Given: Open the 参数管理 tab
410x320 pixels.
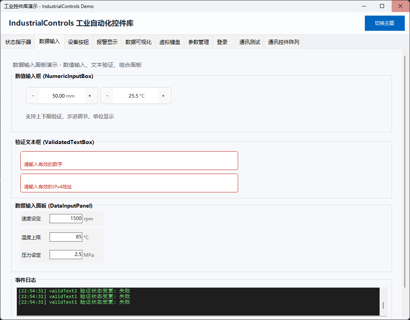Looking at the screenshot, I should point(199,42).
